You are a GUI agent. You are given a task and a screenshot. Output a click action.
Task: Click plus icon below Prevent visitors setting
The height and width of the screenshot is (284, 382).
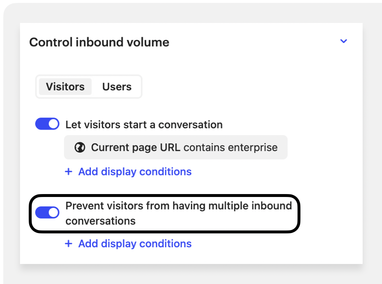[x=68, y=244]
